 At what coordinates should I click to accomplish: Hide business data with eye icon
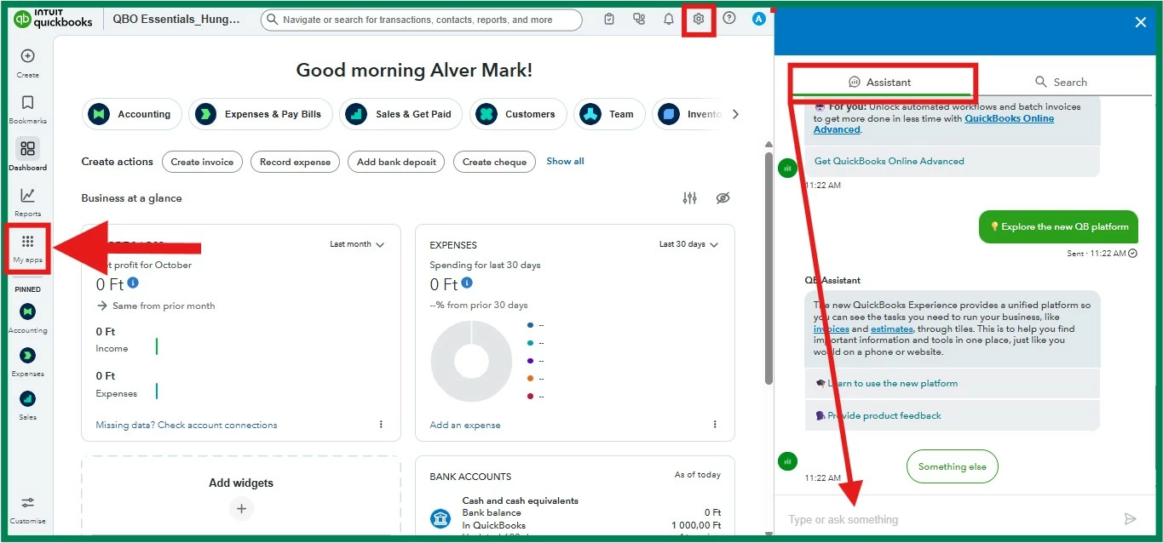pyautogui.click(x=723, y=198)
